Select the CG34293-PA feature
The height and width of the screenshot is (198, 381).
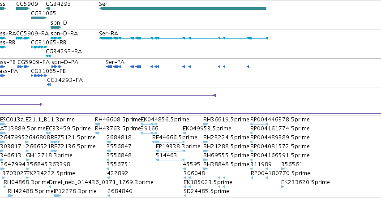click(x=49, y=85)
